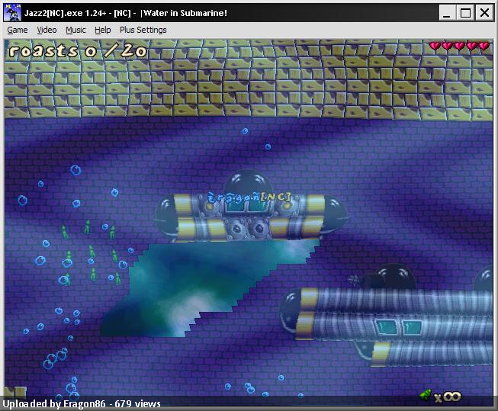The width and height of the screenshot is (498, 411).
Task: Click the roasts 0/20 score counter
Action: pos(77,51)
